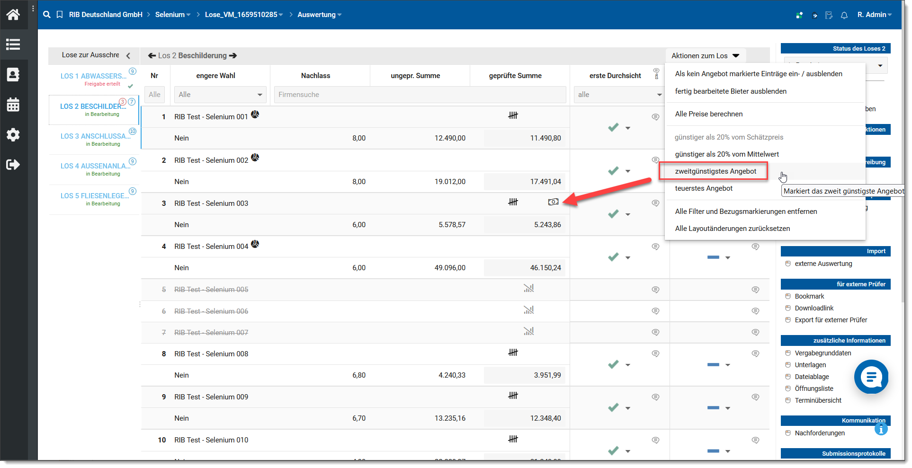Click tally icon in Selenium 001 row

513,115
